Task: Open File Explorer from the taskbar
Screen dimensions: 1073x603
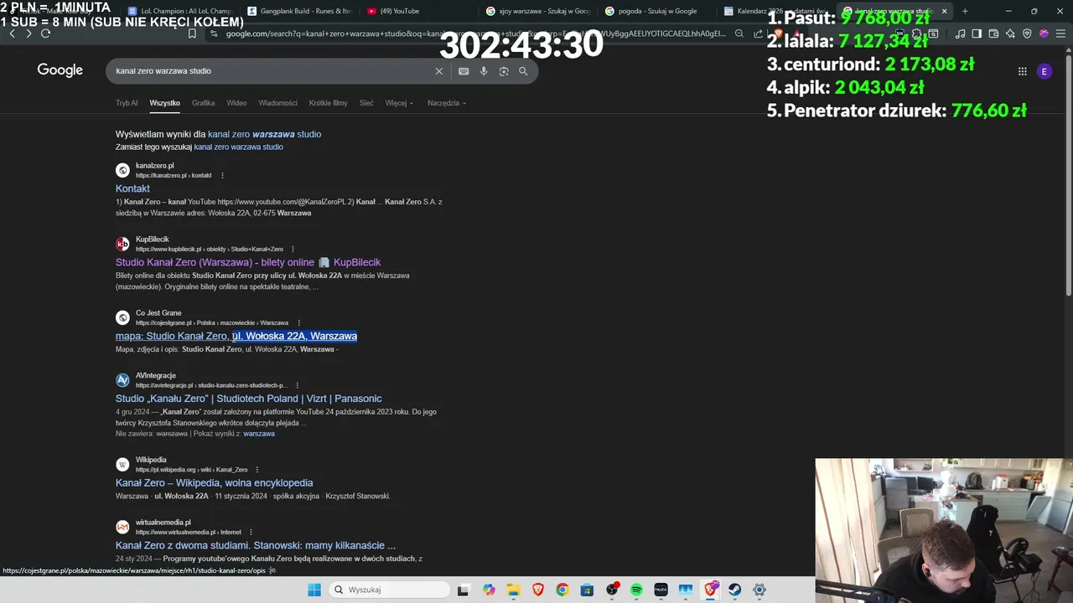Action: pyautogui.click(x=513, y=590)
